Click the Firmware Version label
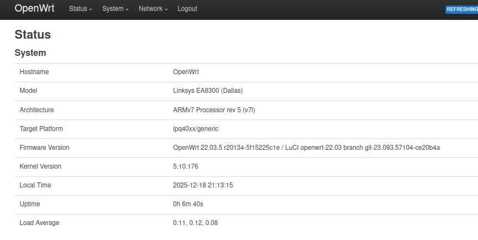Image resolution: width=478 pixels, height=240 pixels. pyautogui.click(x=45, y=148)
